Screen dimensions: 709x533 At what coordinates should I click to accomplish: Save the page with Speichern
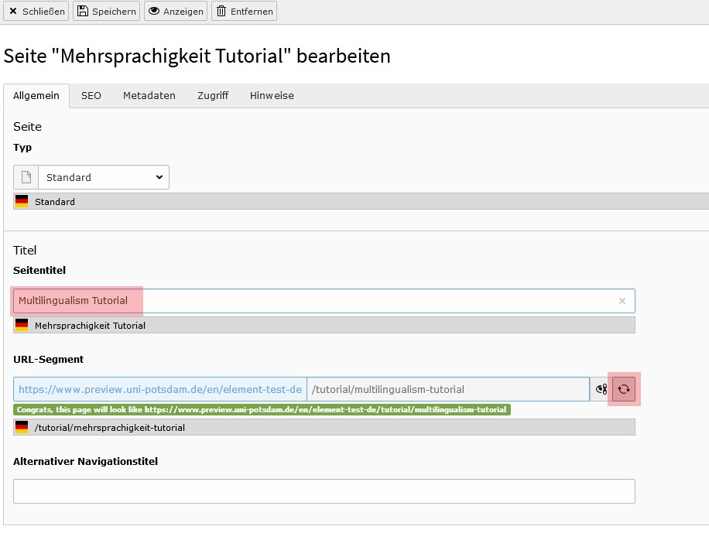pyautogui.click(x=107, y=11)
